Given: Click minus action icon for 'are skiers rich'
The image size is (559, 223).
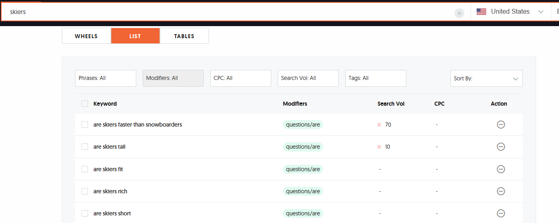Looking at the screenshot, I should pyautogui.click(x=501, y=191).
